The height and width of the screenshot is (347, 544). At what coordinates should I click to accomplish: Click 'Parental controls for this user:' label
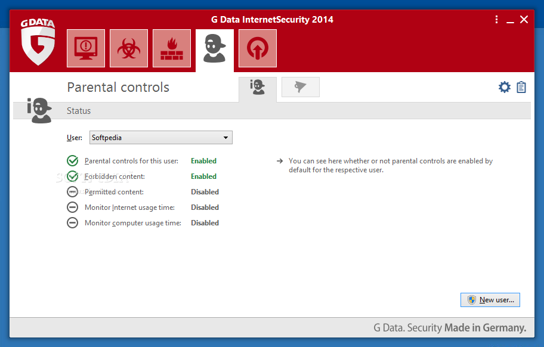tap(131, 161)
